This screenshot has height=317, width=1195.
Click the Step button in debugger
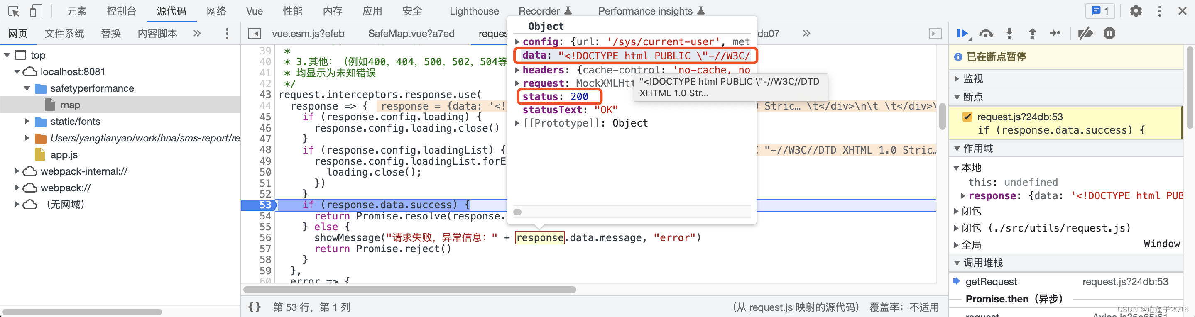[x=1054, y=33]
